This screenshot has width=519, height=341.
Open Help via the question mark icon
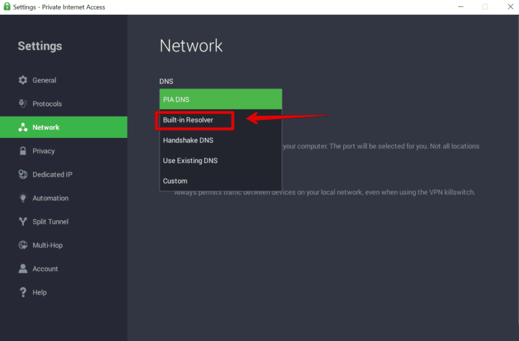point(22,292)
